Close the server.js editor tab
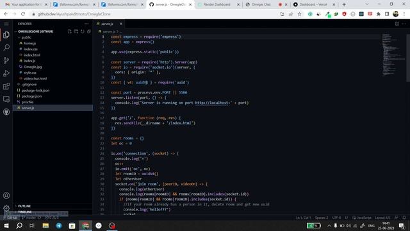Image resolution: width=410 pixels, height=231 pixels. click(x=121, y=24)
